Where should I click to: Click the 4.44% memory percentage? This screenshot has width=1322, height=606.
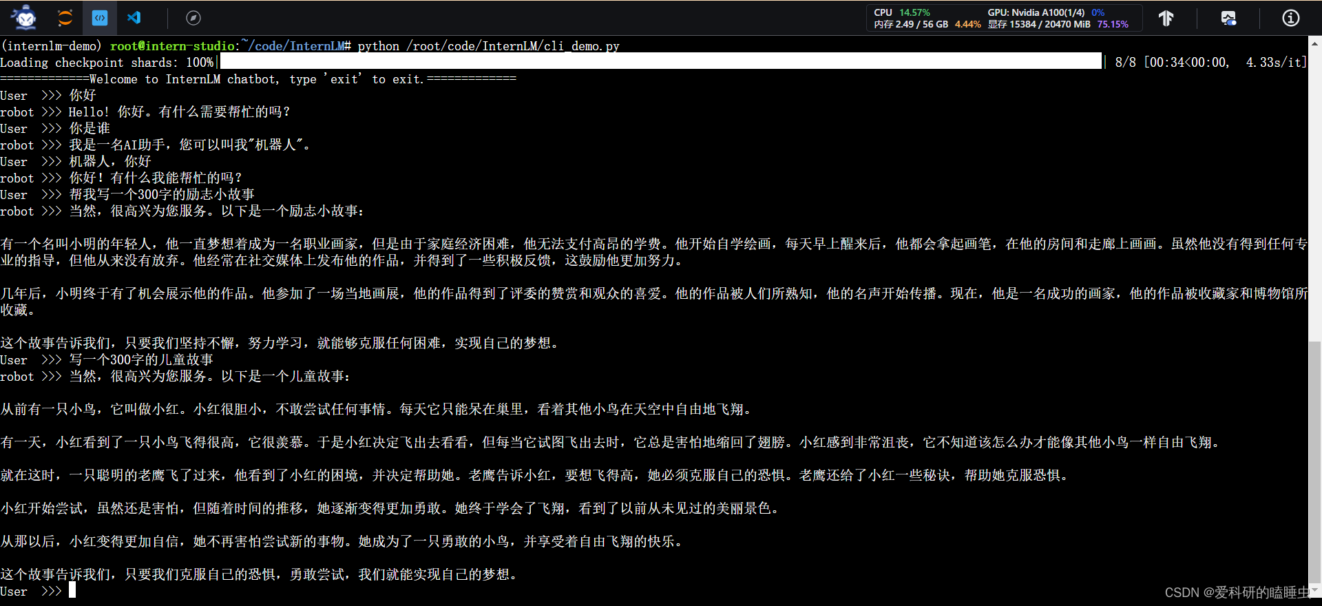pyautogui.click(x=967, y=24)
